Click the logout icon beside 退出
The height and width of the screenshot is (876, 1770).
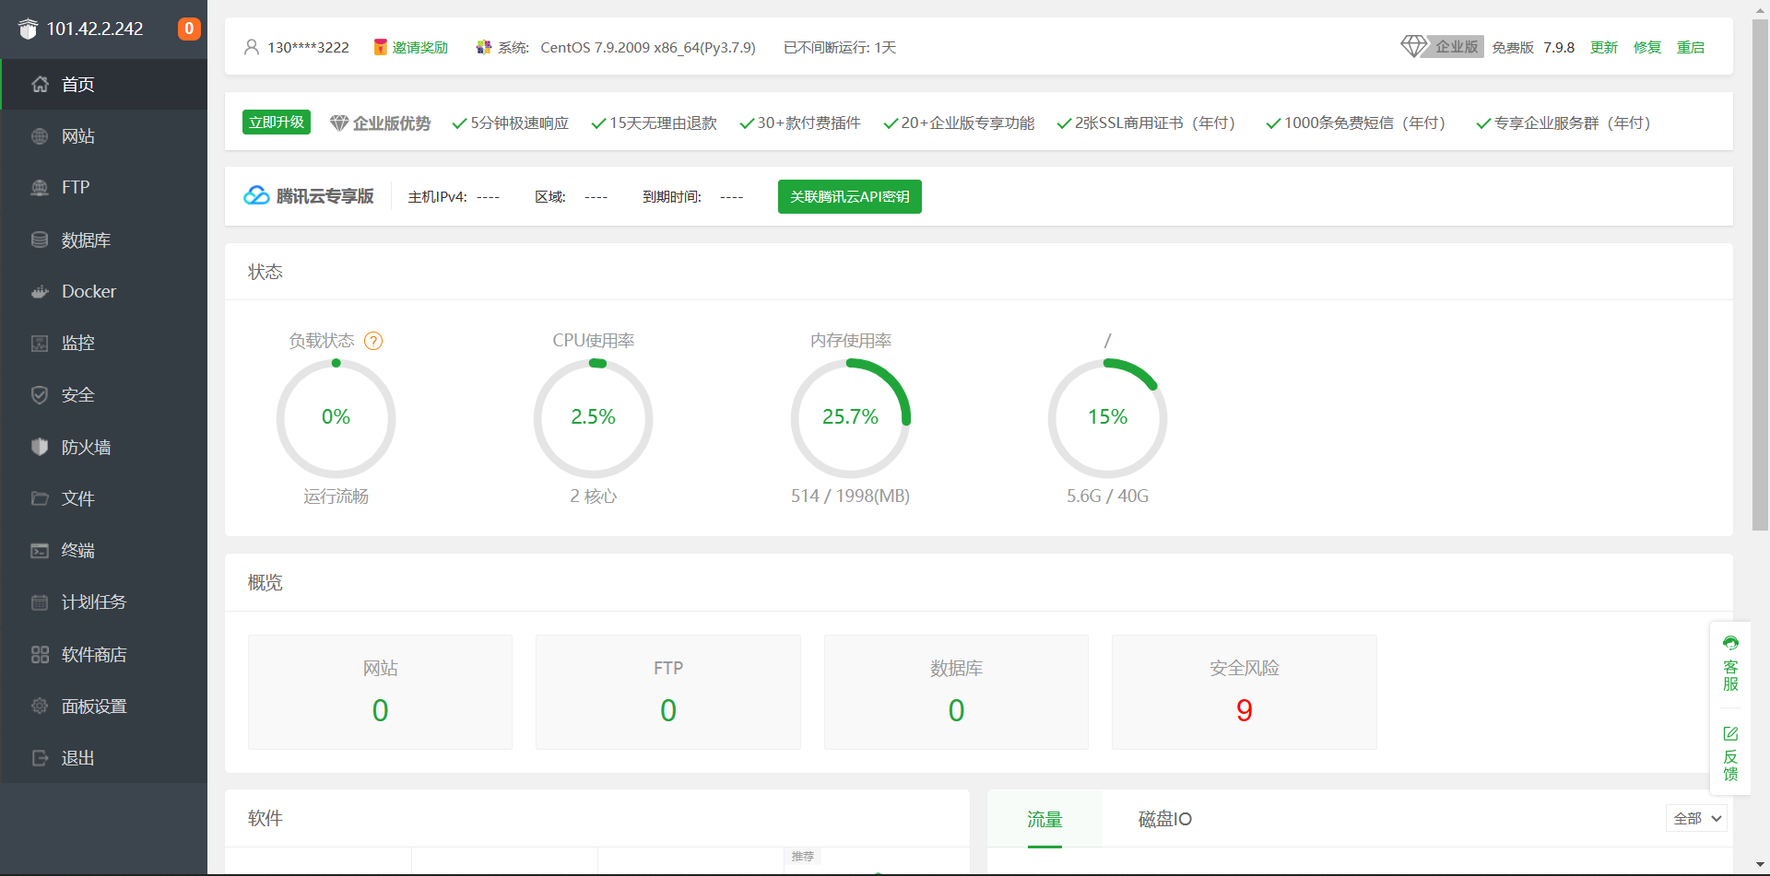(40, 758)
